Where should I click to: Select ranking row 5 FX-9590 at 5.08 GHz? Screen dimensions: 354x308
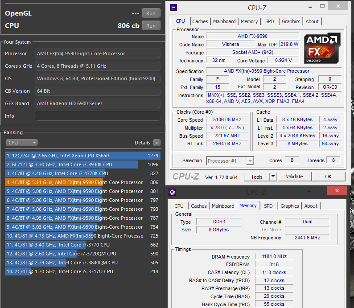click(x=82, y=191)
